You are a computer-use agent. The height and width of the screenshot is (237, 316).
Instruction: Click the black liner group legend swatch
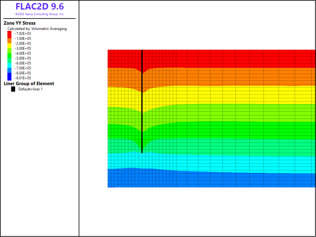click(13, 89)
